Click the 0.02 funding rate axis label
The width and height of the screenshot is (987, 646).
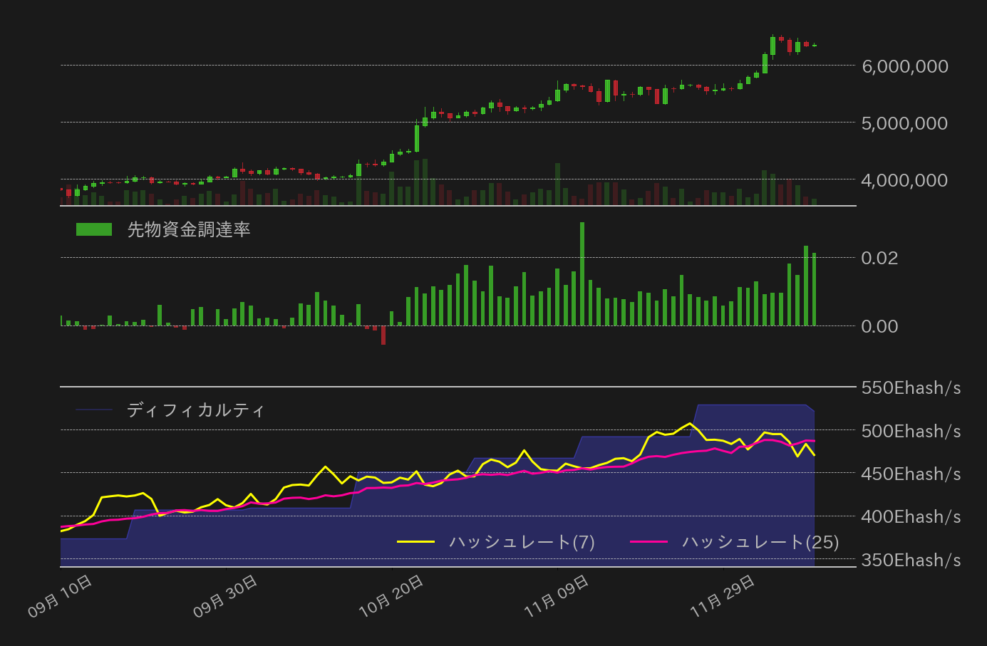[879, 258]
